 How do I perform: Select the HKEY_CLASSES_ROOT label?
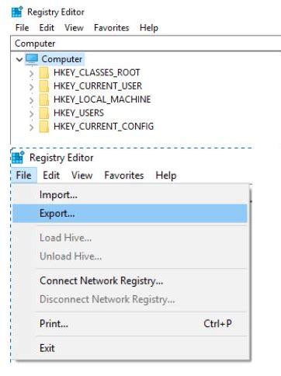[97, 72]
